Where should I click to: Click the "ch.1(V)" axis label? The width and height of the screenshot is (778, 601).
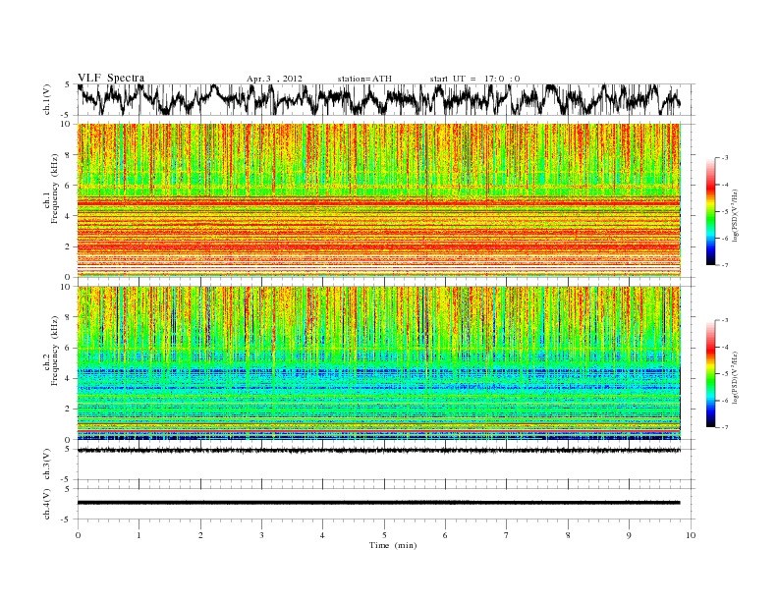pyautogui.click(x=47, y=99)
